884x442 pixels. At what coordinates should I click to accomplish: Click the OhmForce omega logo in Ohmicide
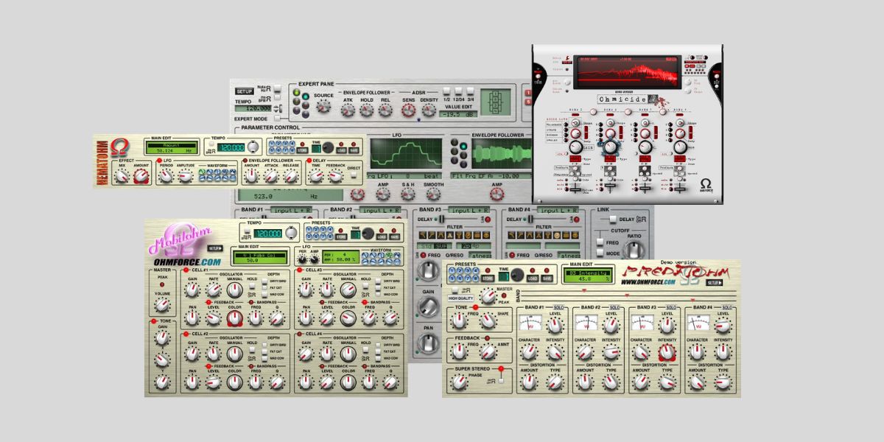pyautogui.click(x=705, y=183)
